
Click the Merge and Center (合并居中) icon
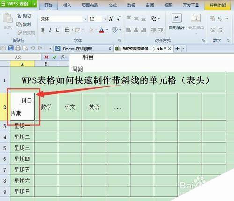click(x=196, y=18)
